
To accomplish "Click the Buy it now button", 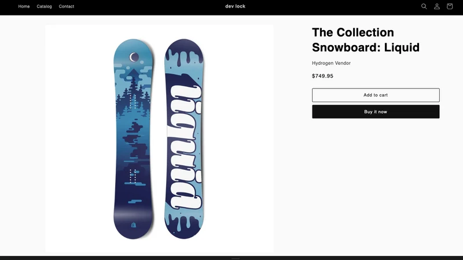I will [376, 112].
